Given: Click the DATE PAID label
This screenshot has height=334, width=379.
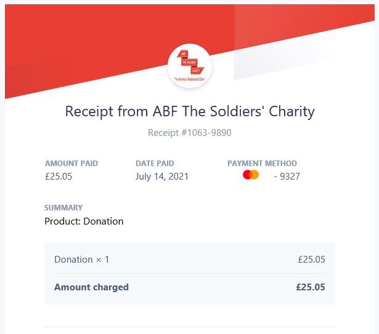Looking at the screenshot, I should pyautogui.click(x=155, y=164).
